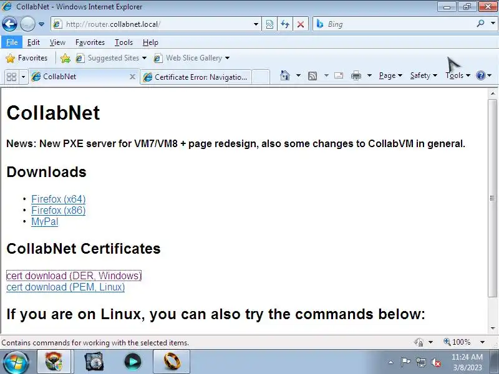The height and width of the screenshot is (374, 499).
Task: Open the zoom level 100% button
Action: 457,342
